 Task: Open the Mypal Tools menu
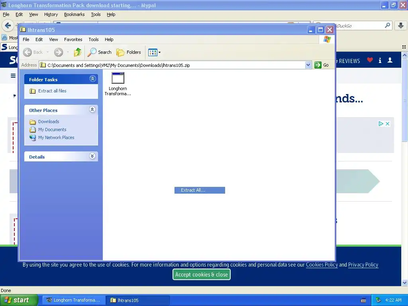point(96,15)
